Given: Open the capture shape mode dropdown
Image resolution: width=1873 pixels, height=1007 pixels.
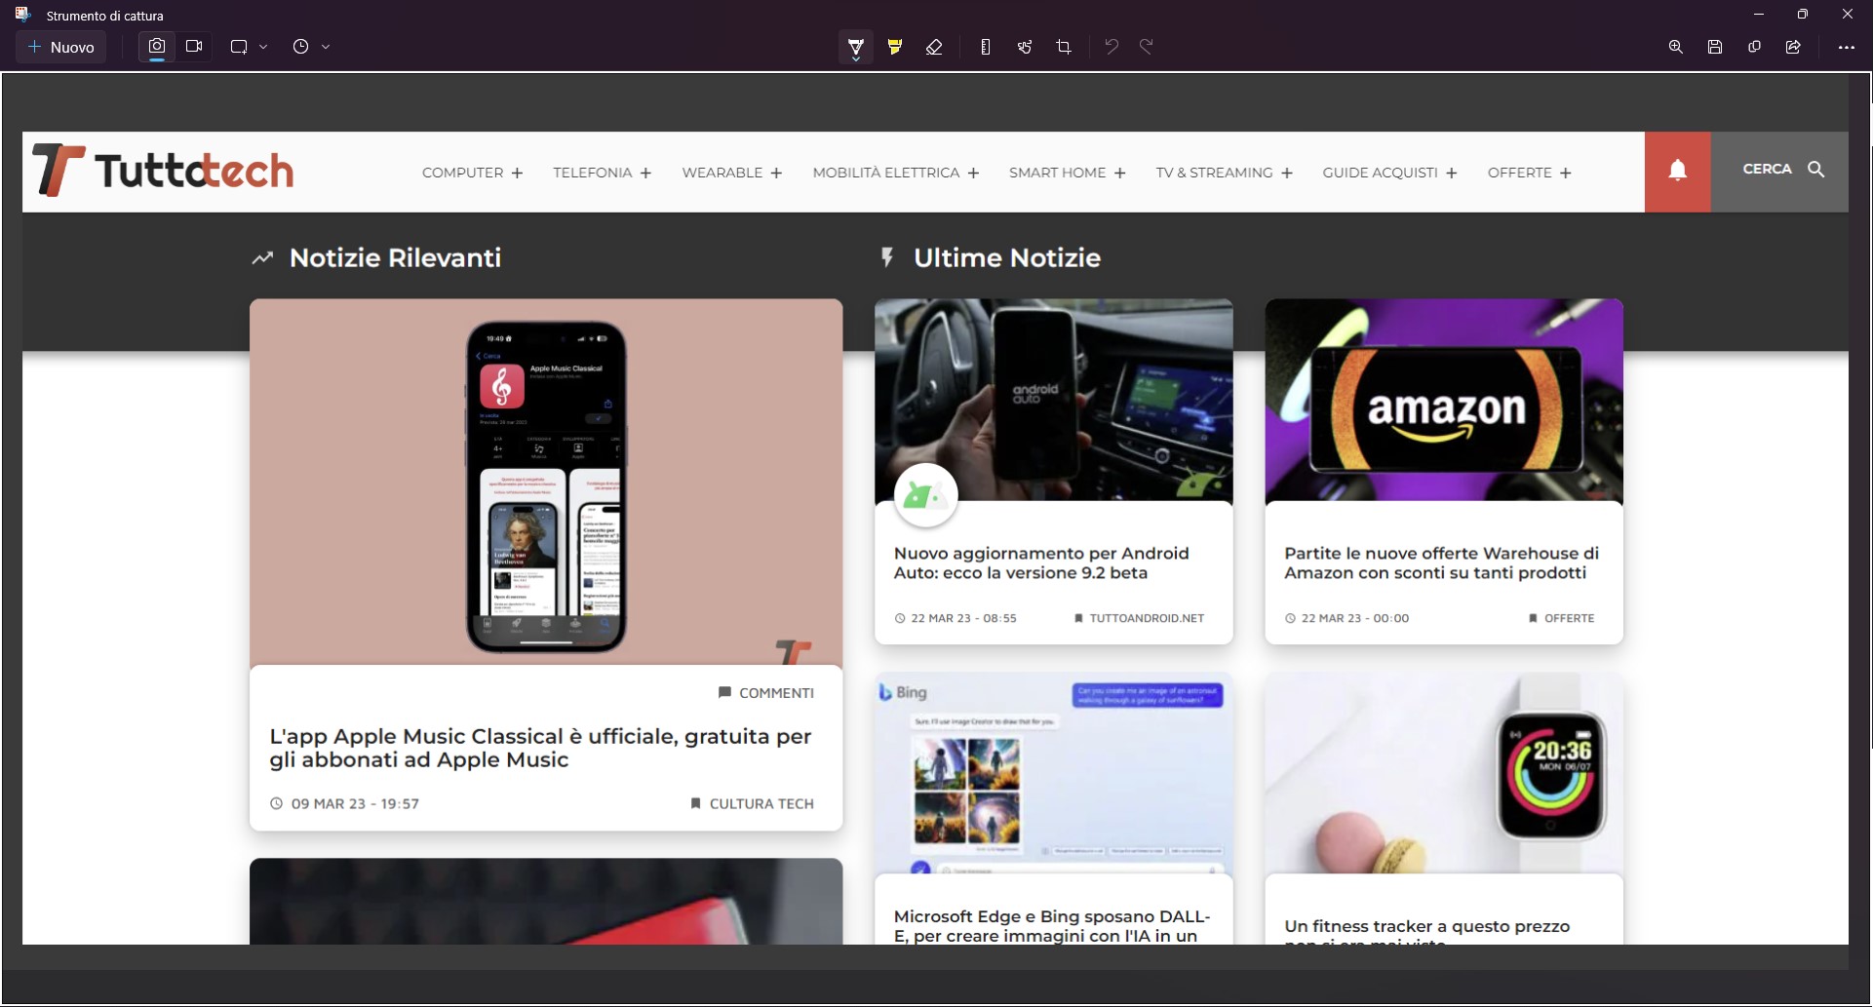Looking at the screenshot, I should [249, 47].
